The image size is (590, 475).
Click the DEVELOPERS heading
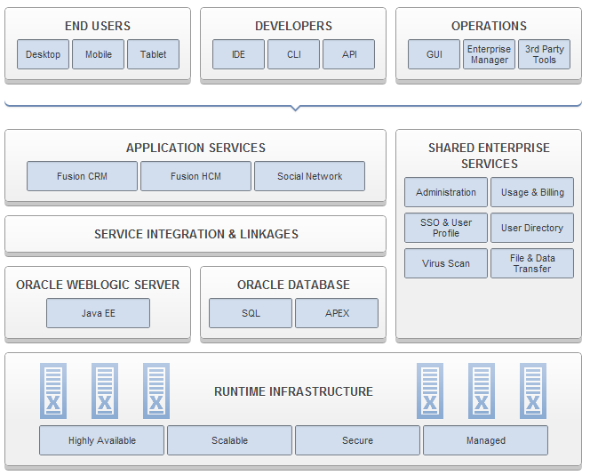pyautogui.click(x=293, y=26)
